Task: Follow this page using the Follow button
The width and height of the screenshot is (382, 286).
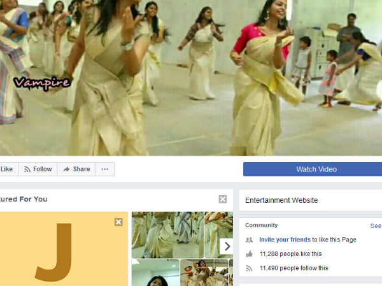Action: pyautogui.click(x=38, y=169)
